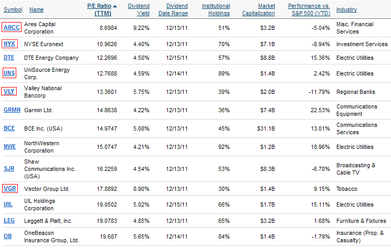Image resolution: width=391 pixels, height=248 pixels.
Task: Click the Insurance (Prop. & Casualty) industry cell
Action: (x=360, y=236)
